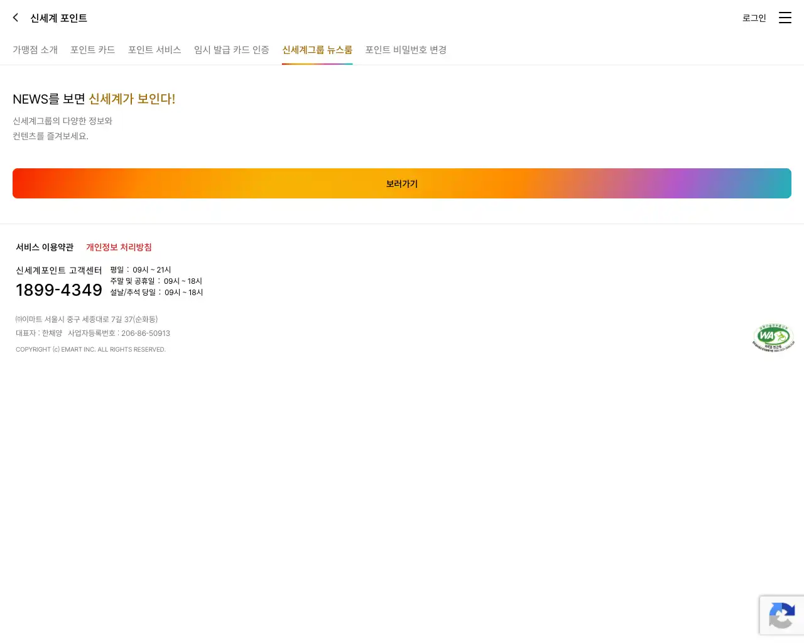Viewport: 804px width, 643px height.
Task: Click the COPYRIGHT EMART INC. text
Action: [90, 350]
